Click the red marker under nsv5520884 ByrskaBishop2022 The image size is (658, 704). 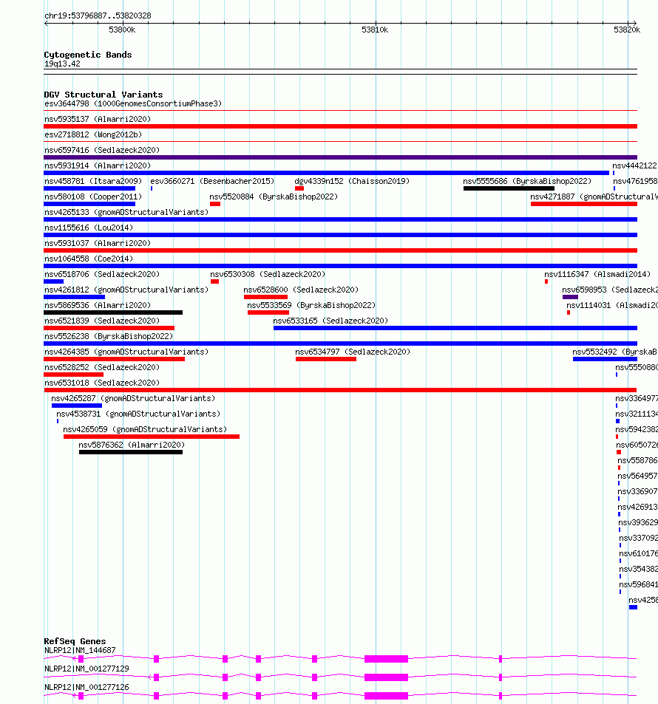(215, 204)
